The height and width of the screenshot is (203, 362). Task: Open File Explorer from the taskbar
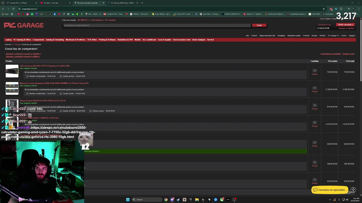click(x=197, y=200)
